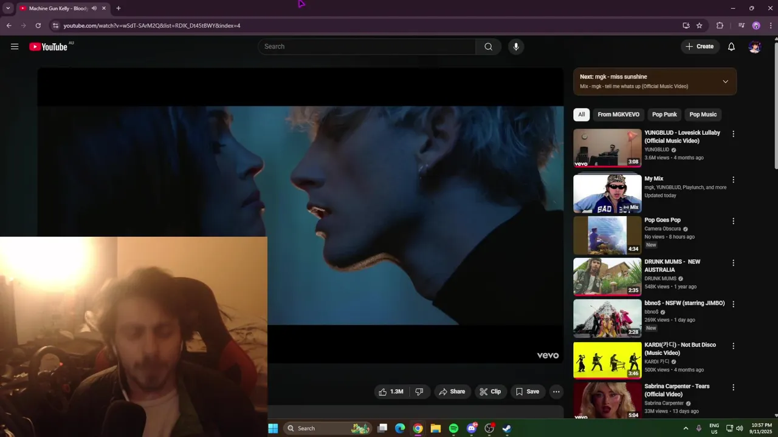Open Sabrina Carpenter - Tears title link
778x437 pixels.
676,390
